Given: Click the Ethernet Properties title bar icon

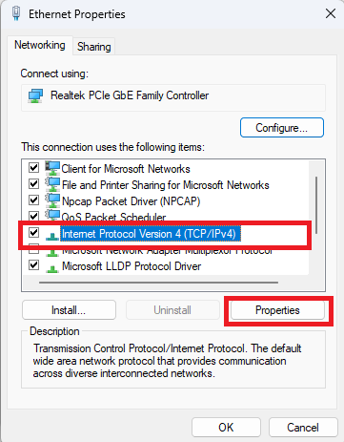Looking at the screenshot, I should (x=16, y=13).
